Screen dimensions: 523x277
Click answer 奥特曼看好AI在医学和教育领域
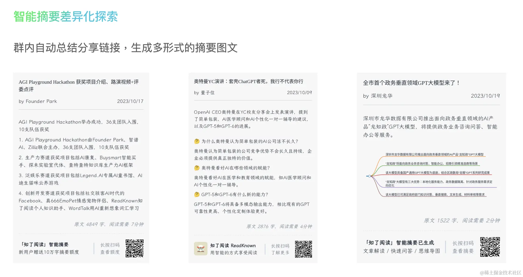click(252, 181)
